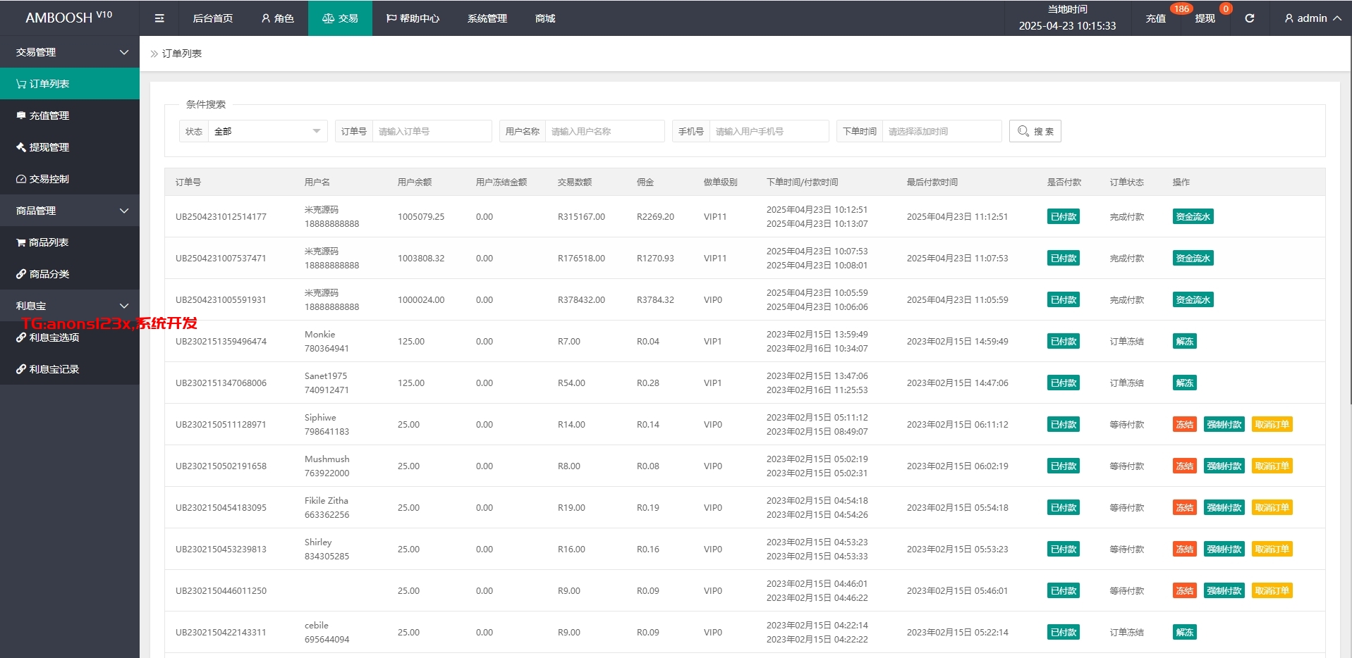Open the 充值 recharge notifications
This screenshot has width=1352, height=658.
[1155, 18]
